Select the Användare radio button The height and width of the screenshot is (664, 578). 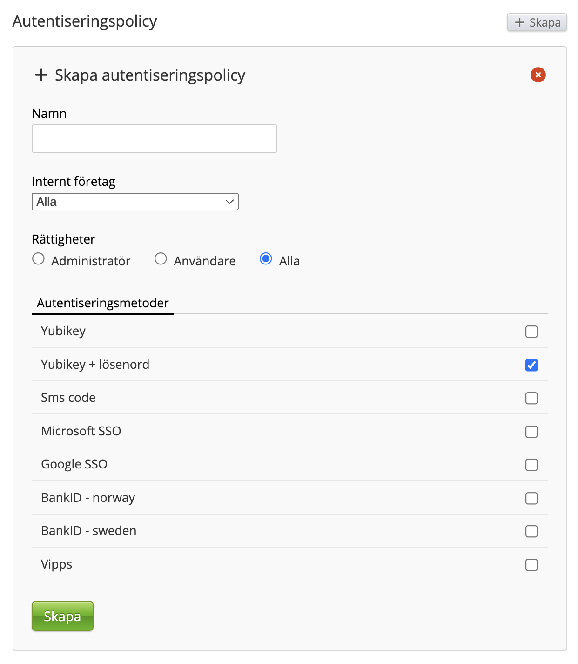161,259
